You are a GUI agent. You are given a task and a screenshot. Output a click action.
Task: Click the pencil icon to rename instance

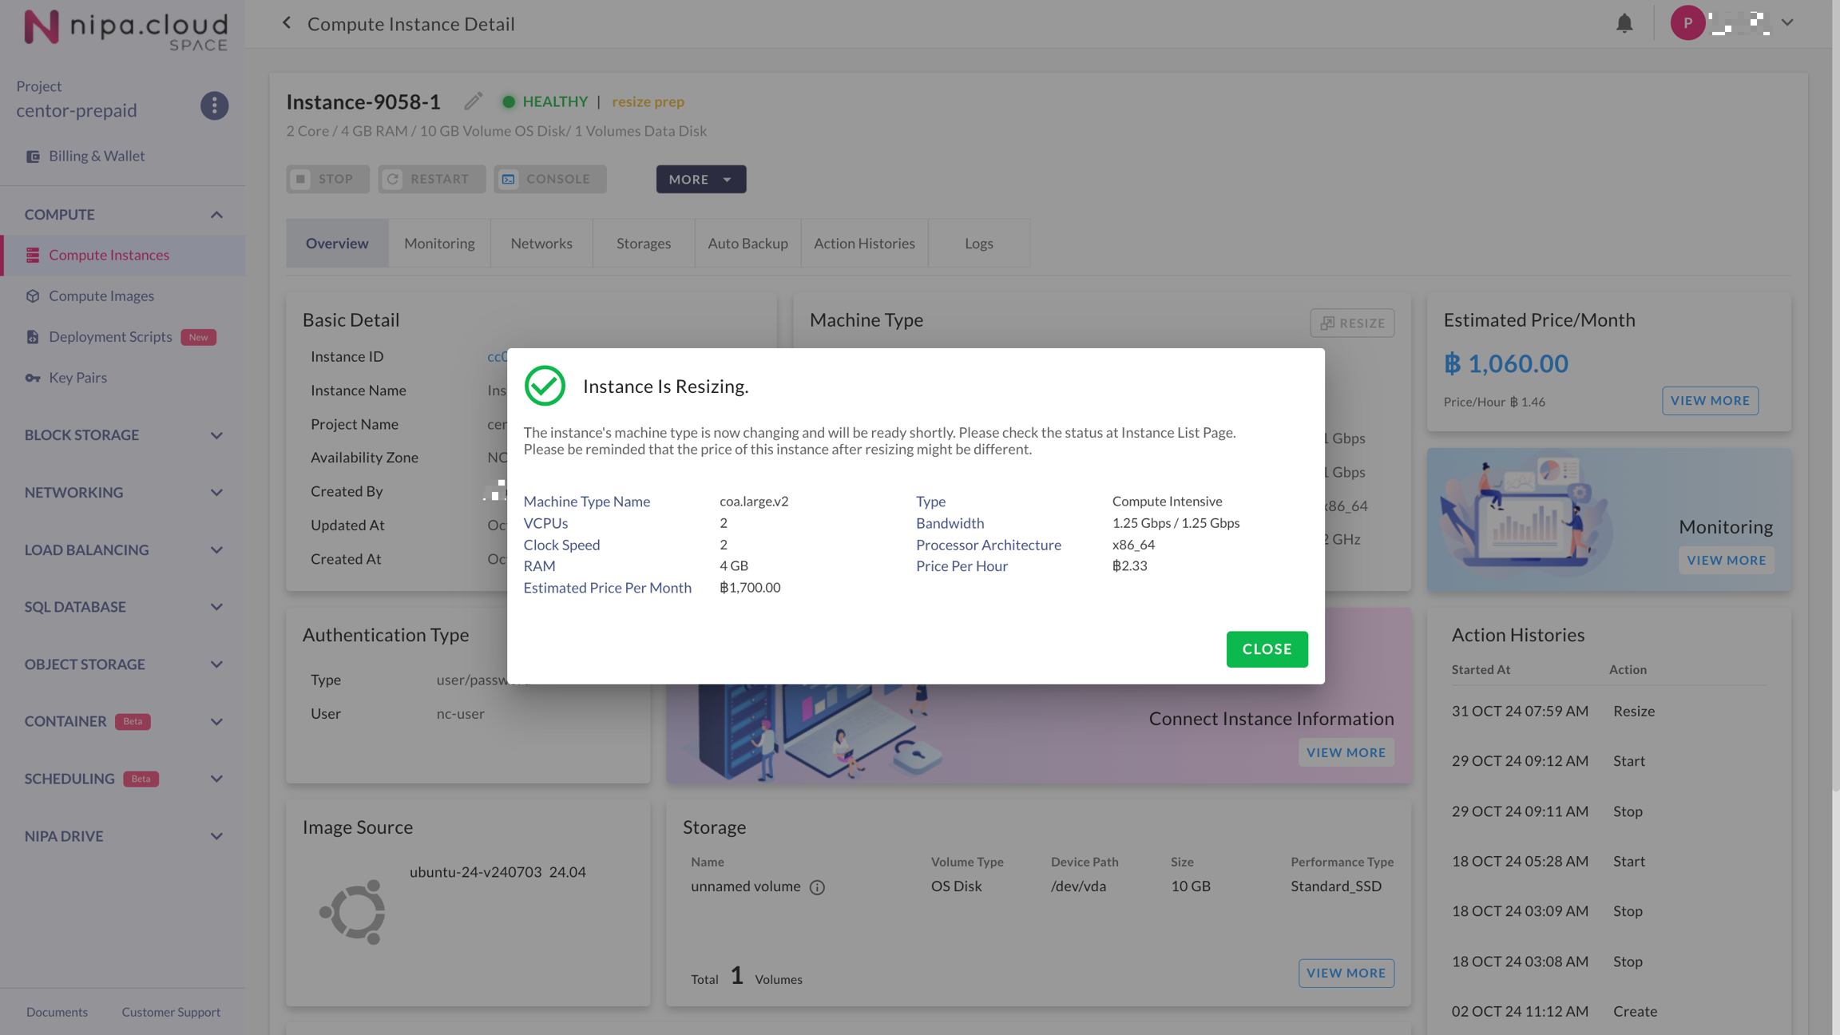(473, 101)
